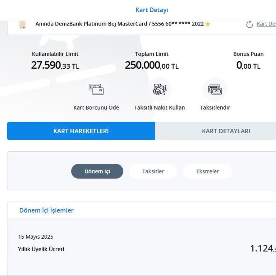Click the Kart Borcunu Öde label
This screenshot has width=276, height=276.
point(96,107)
